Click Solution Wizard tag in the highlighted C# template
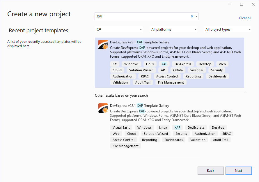 (x=141, y=70)
